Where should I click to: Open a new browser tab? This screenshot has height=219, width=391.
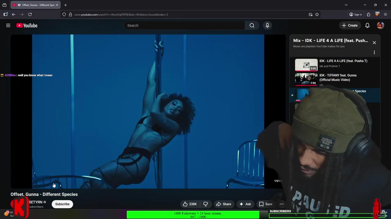point(65,5)
